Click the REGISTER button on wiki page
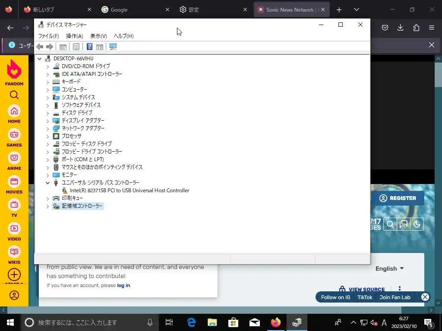 point(398,198)
